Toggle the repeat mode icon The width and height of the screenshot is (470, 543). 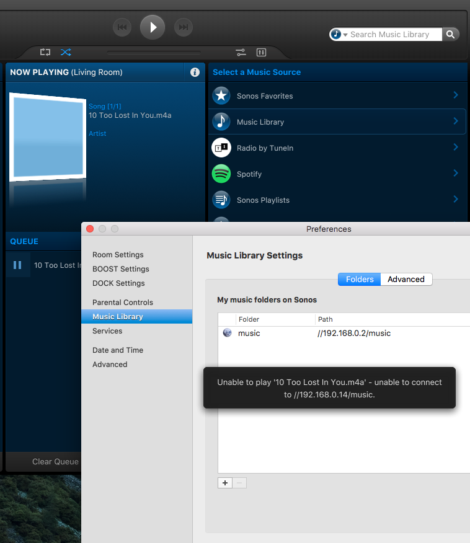point(45,52)
